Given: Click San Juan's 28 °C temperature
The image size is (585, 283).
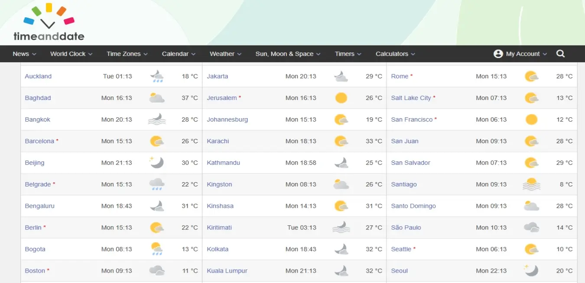Looking at the screenshot, I should [x=565, y=141].
